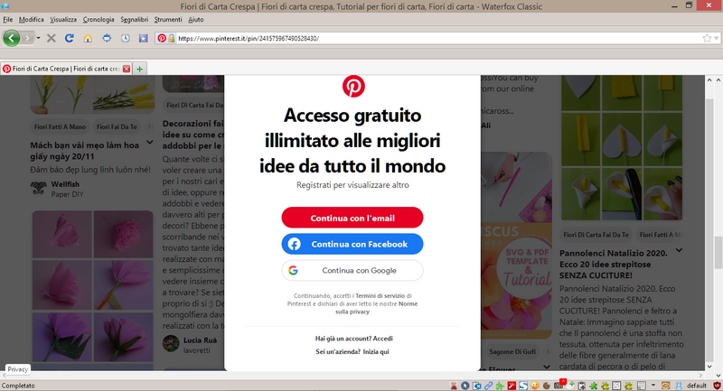Open the File menu
The height and width of the screenshot is (391, 723).
pos(8,19)
